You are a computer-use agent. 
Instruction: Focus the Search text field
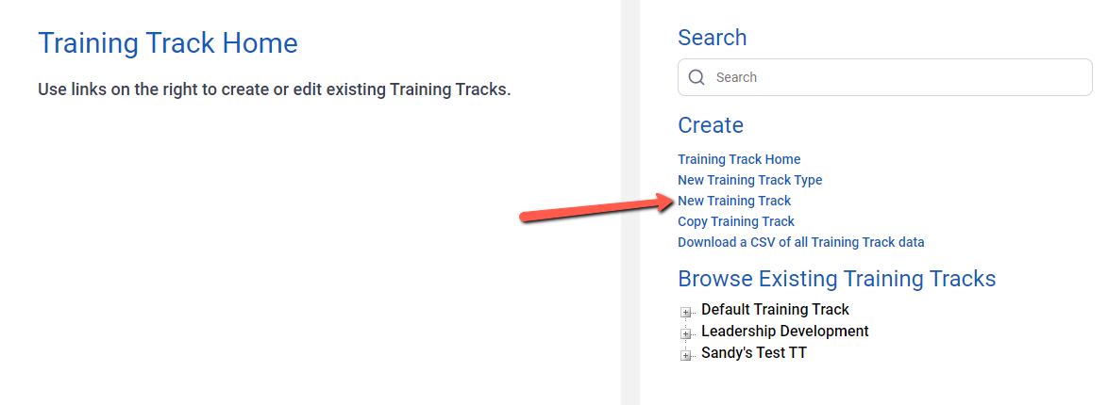click(884, 77)
